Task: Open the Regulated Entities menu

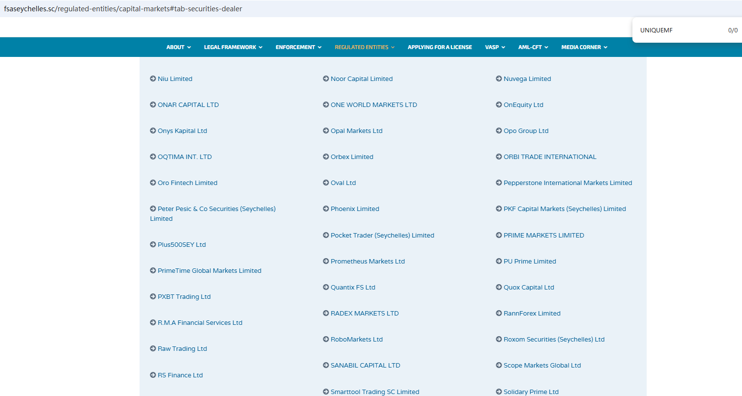Action: [x=365, y=47]
